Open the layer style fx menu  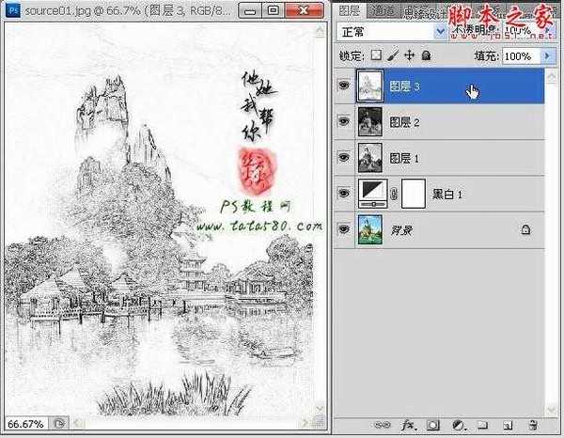409,426
